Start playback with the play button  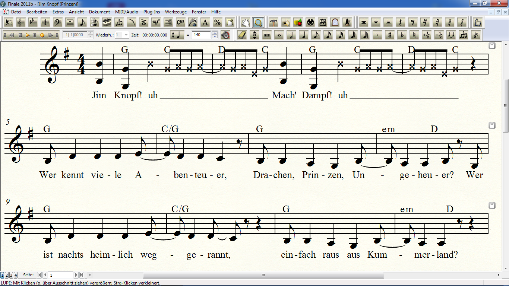coord(28,35)
